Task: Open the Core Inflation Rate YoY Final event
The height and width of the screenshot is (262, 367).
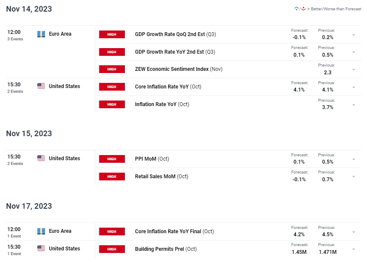Action: point(174,232)
